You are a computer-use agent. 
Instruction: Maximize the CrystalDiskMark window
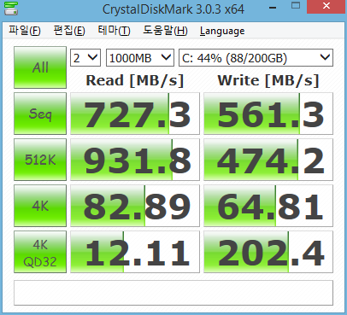[296, 6]
